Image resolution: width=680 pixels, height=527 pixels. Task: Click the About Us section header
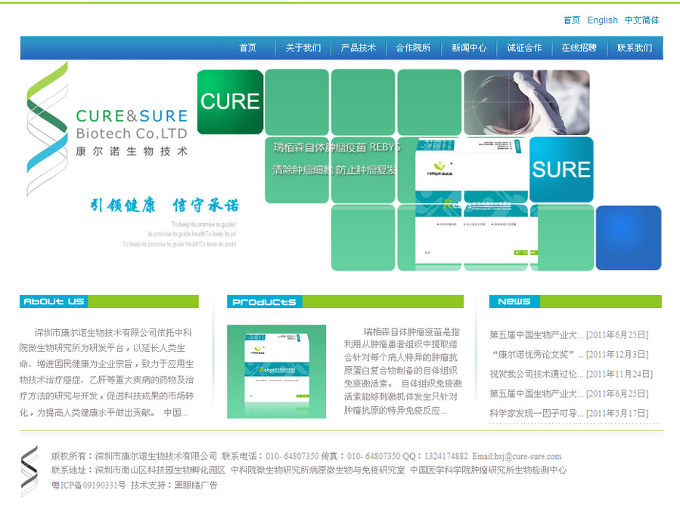(109, 301)
